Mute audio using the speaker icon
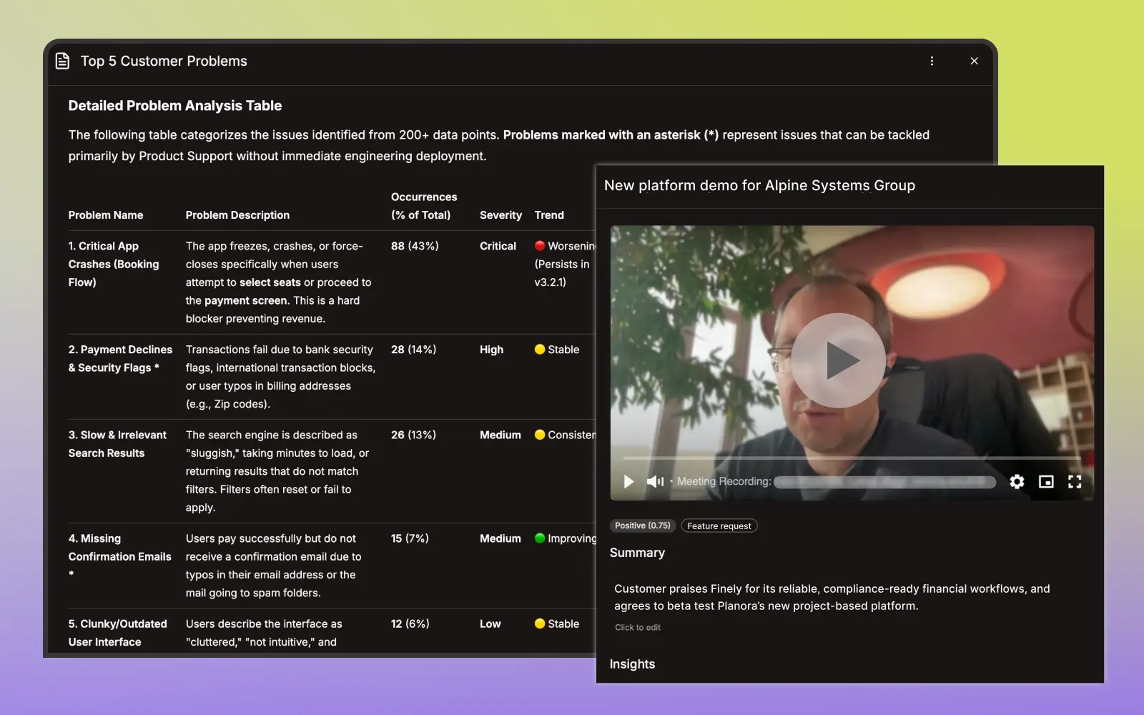The height and width of the screenshot is (715, 1144). (x=654, y=481)
